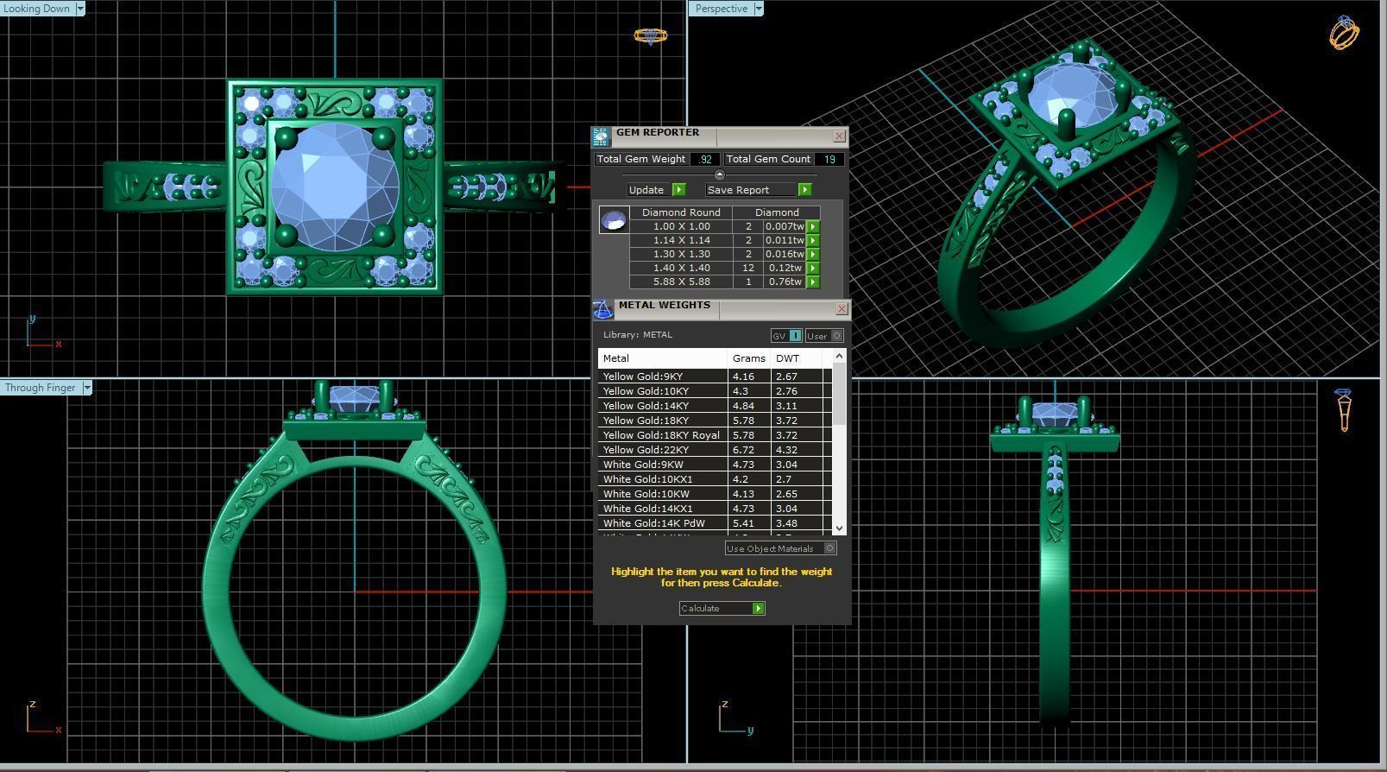Click the round diamond gem thumbnail
This screenshot has height=772, width=1387.
pyautogui.click(x=614, y=220)
